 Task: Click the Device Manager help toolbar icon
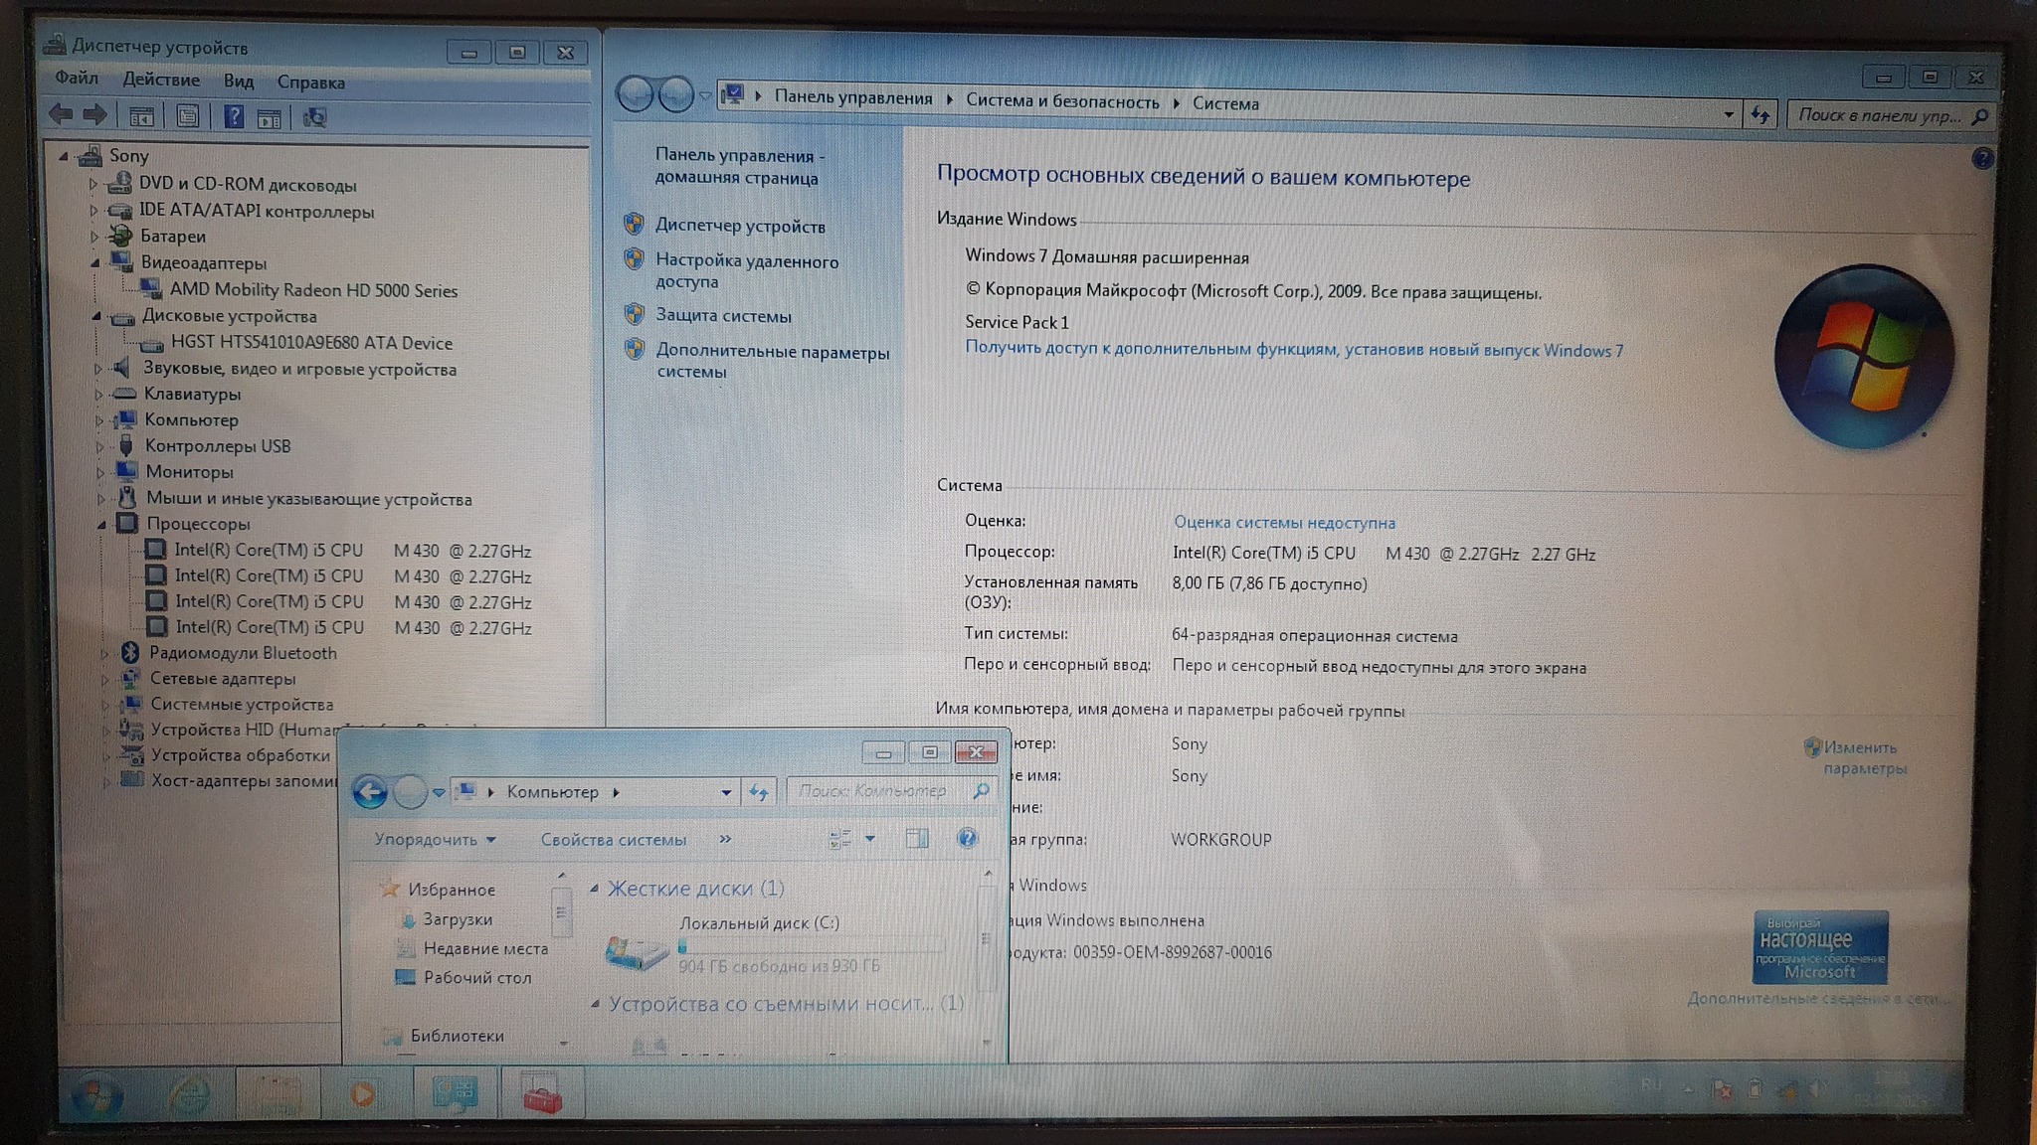233,117
